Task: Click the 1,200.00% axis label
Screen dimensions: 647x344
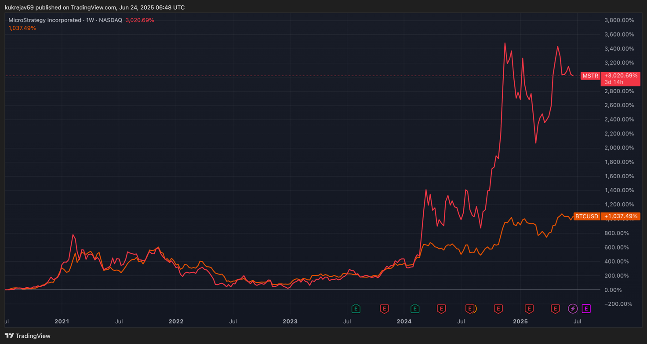Action: pos(619,205)
